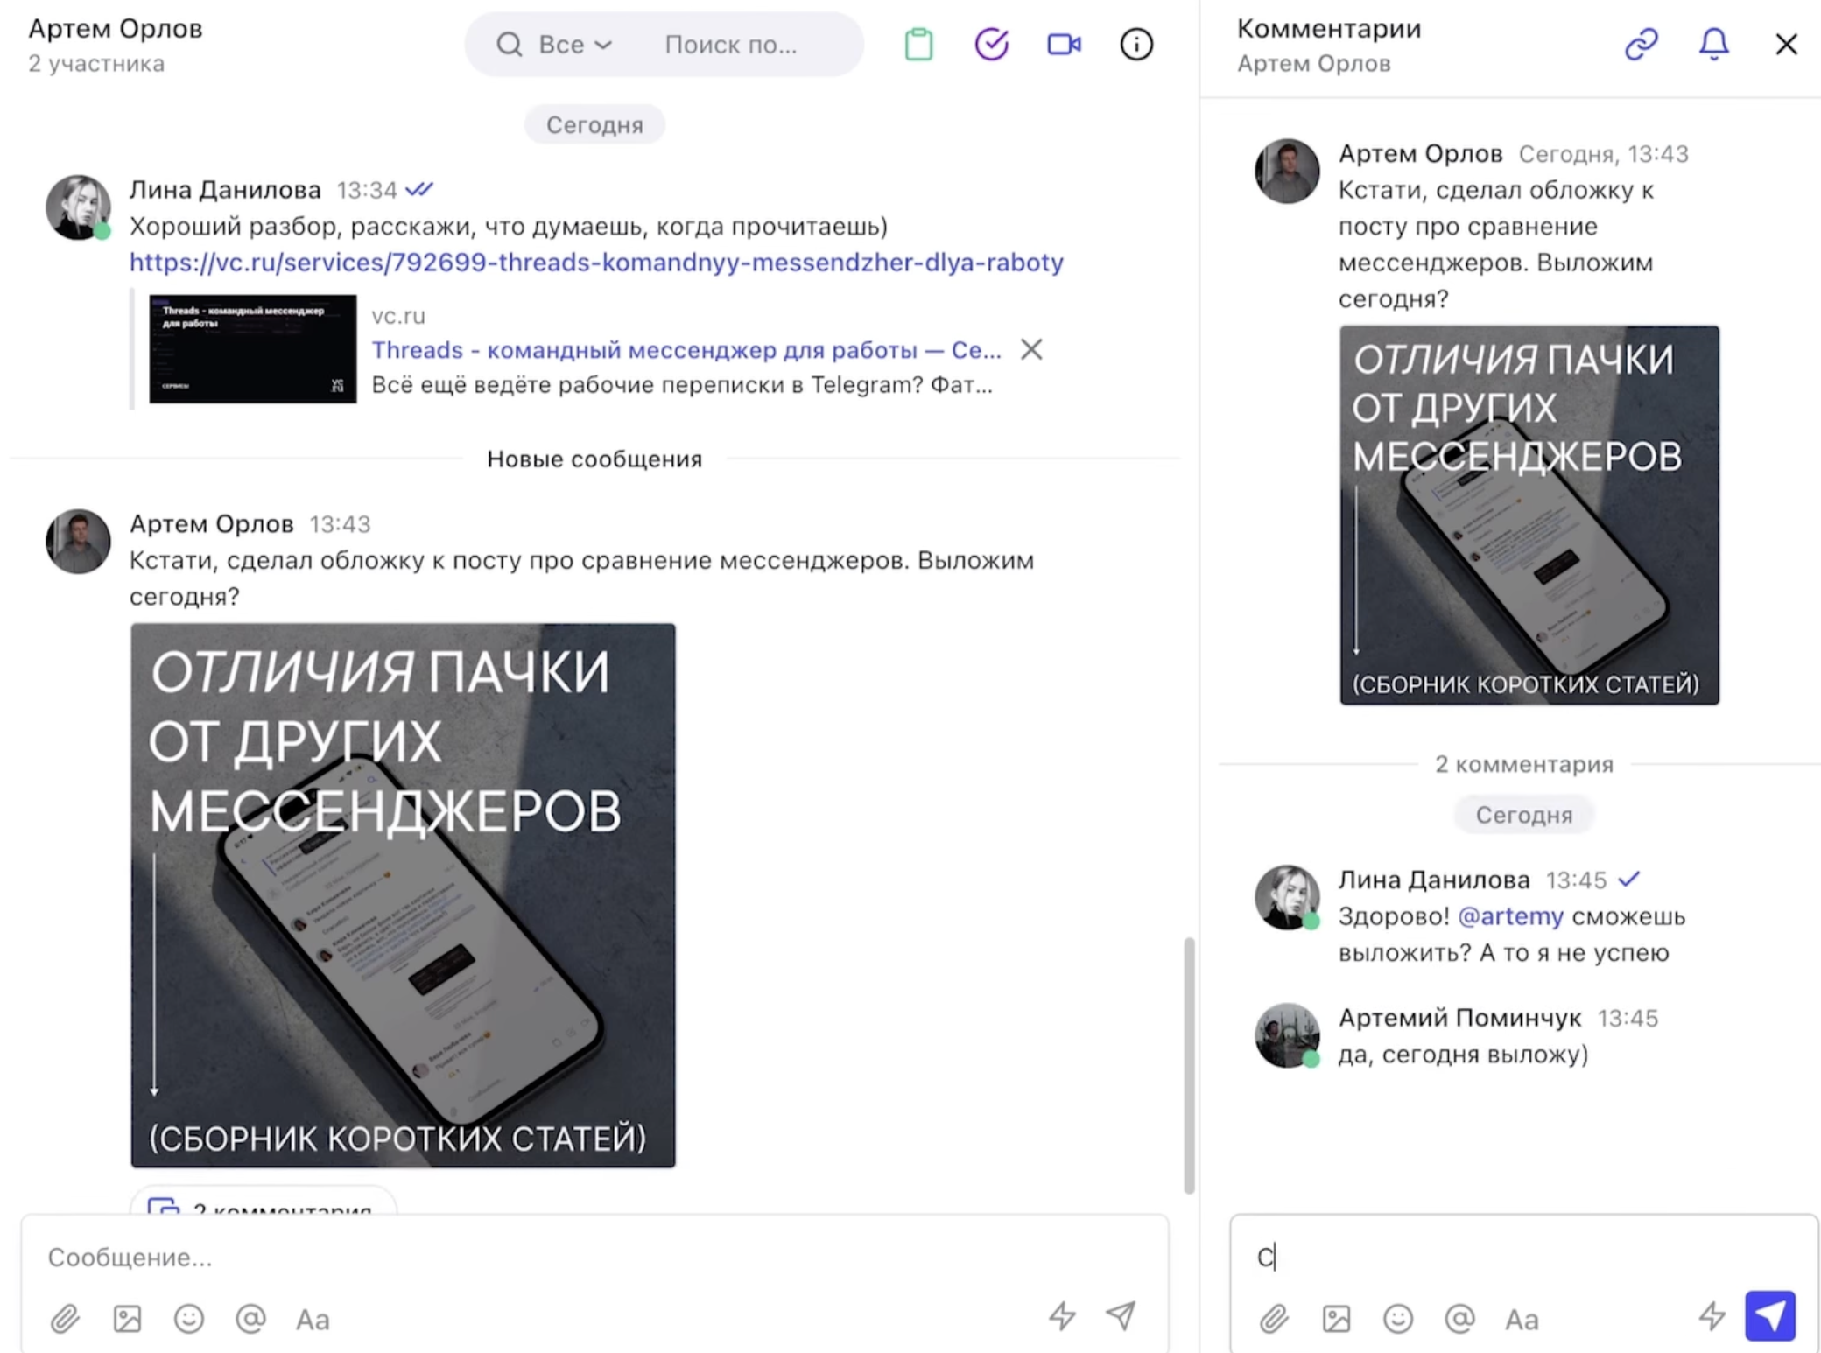
Task: Open the green clipboard notes icon
Action: 918,44
